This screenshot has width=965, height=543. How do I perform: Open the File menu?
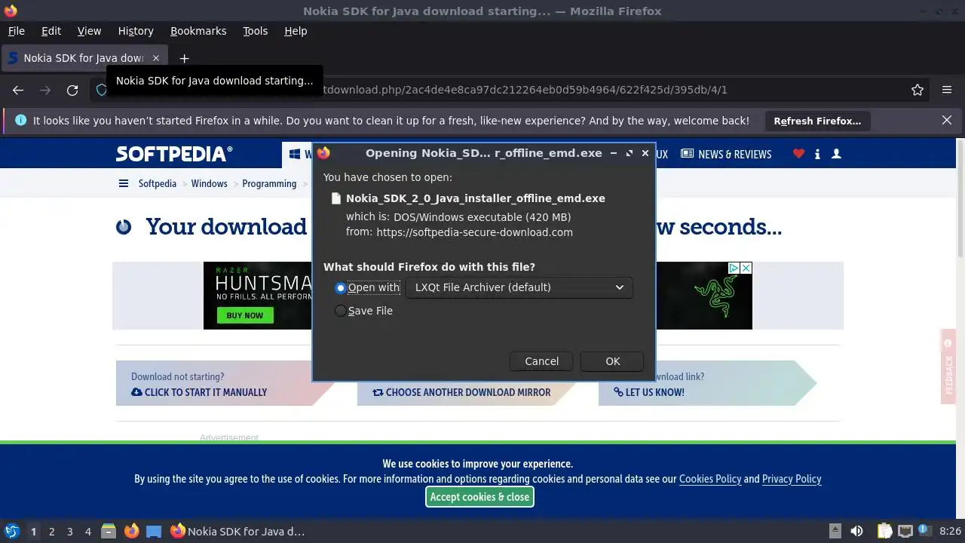(17, 31)
